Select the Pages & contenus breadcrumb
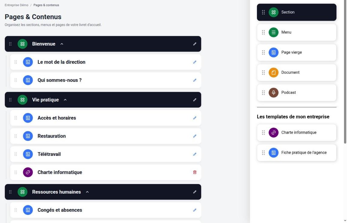 click(x=46, y=5)
